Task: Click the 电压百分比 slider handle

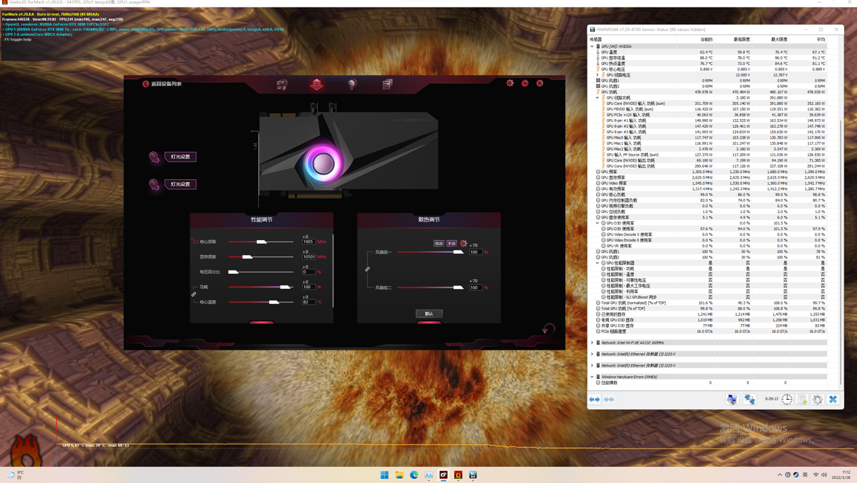Action: pyautogui.click(x=233, y=272)
